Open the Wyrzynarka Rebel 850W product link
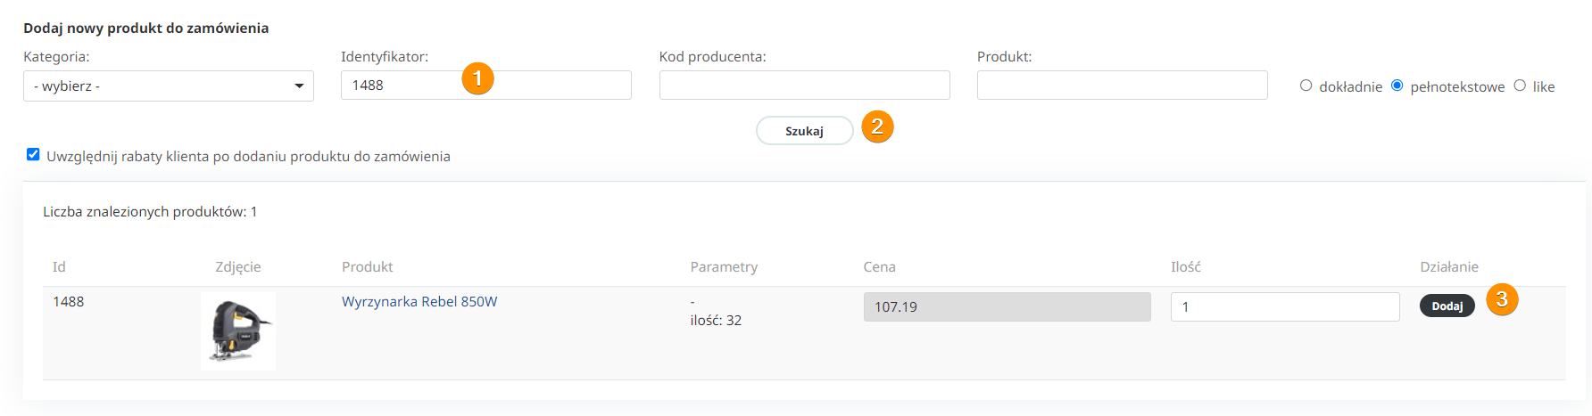 (x=419, y=302)
